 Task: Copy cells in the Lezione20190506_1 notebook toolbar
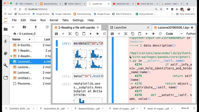point(133,34)
